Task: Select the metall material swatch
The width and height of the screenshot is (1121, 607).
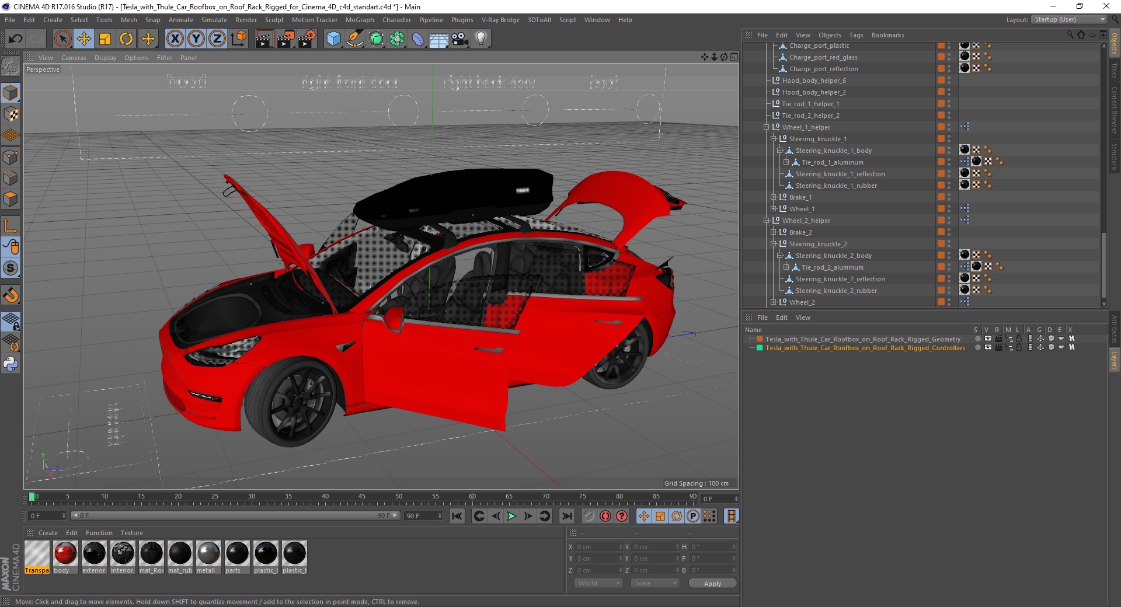Action: point(208,557)
